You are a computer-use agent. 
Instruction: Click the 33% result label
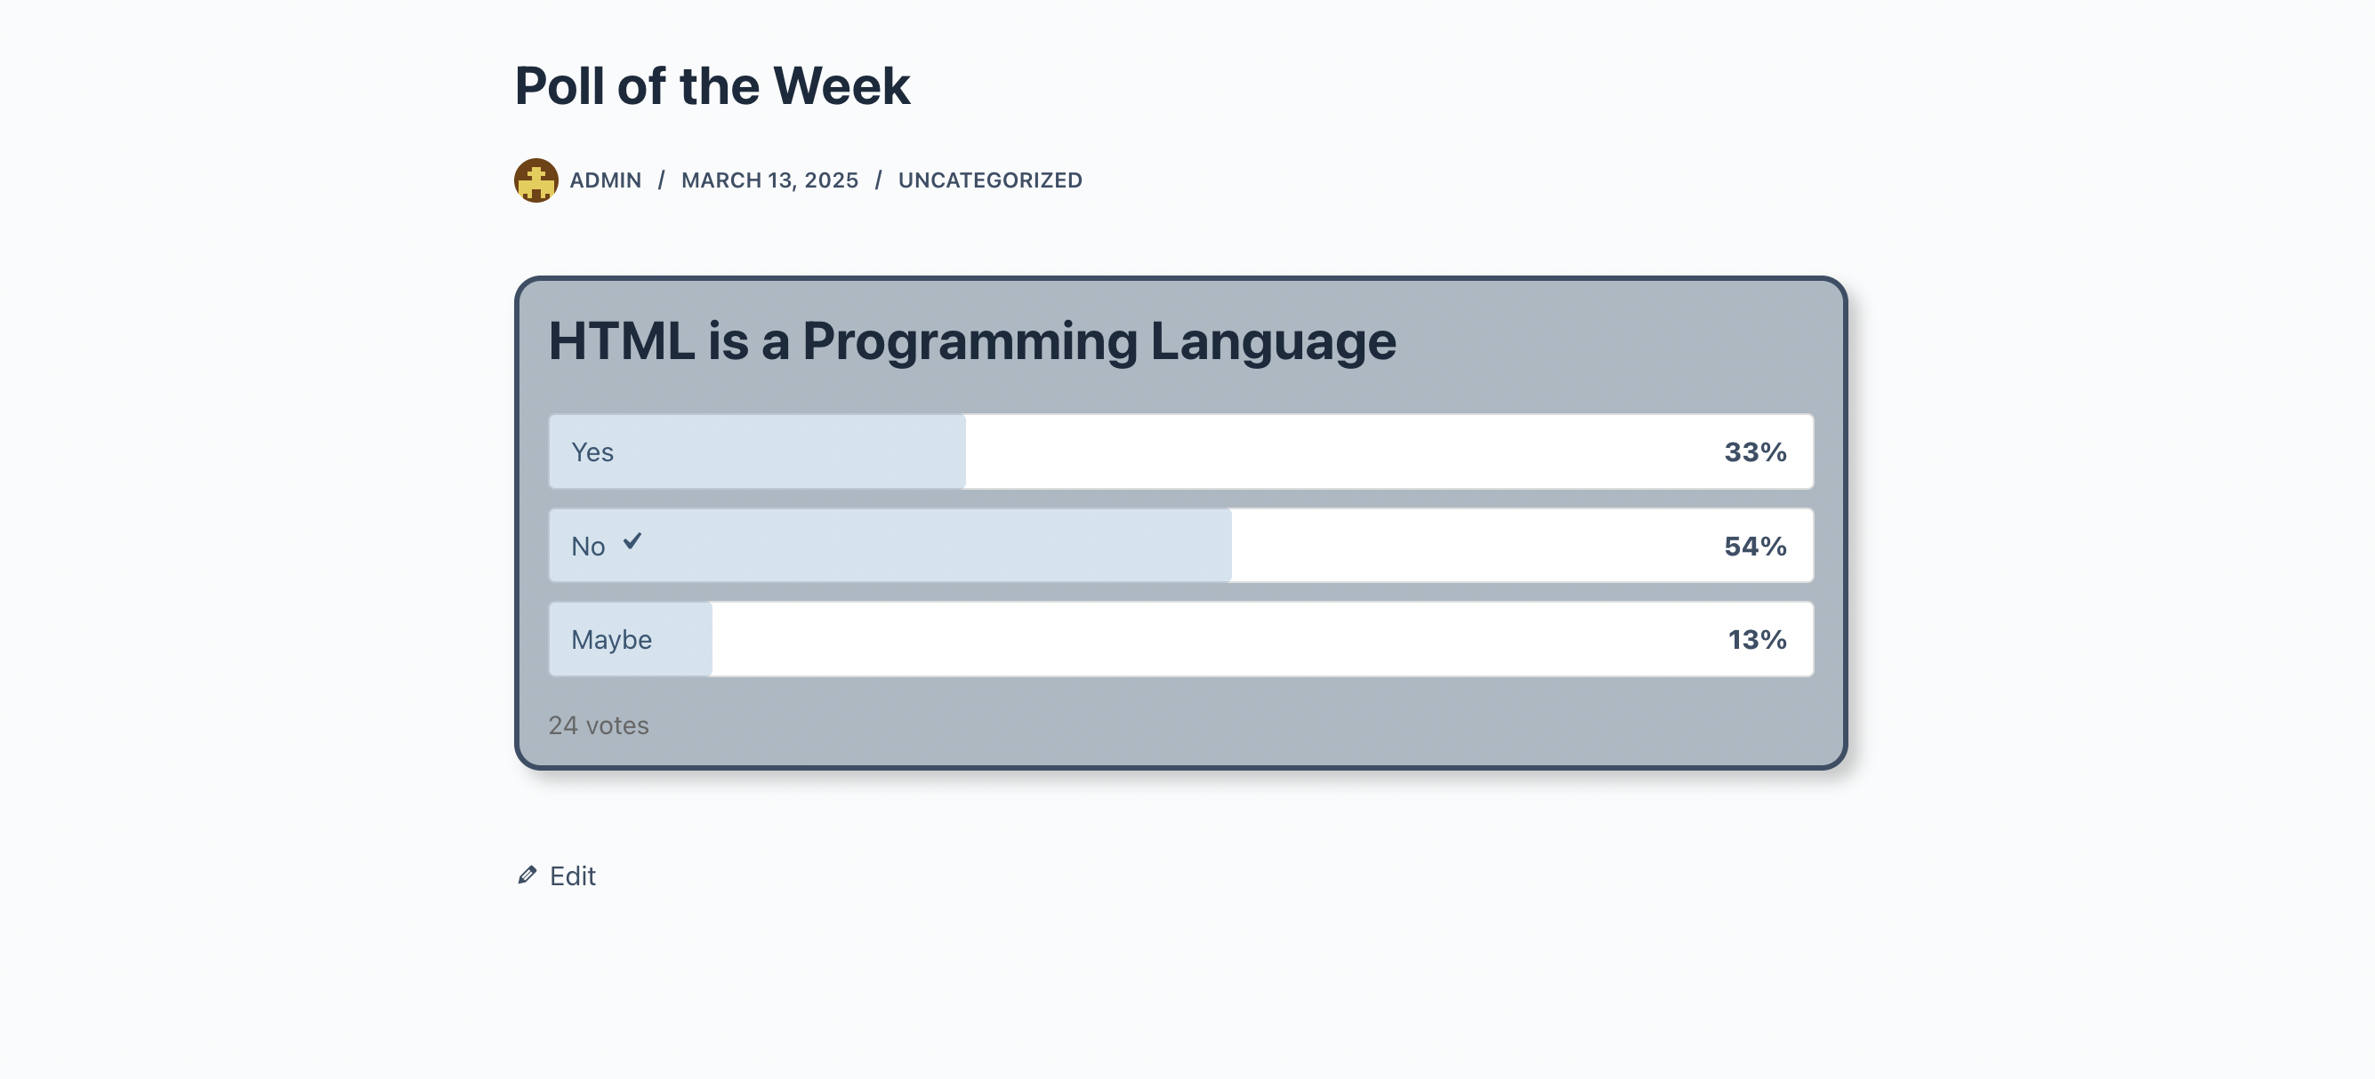pyautogui.click(x=1755, y=452)
